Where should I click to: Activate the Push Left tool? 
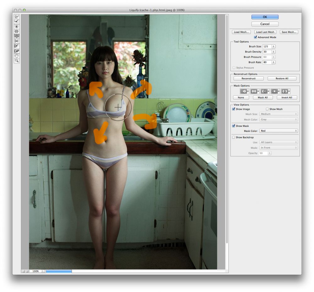click(x=17, y=41)
